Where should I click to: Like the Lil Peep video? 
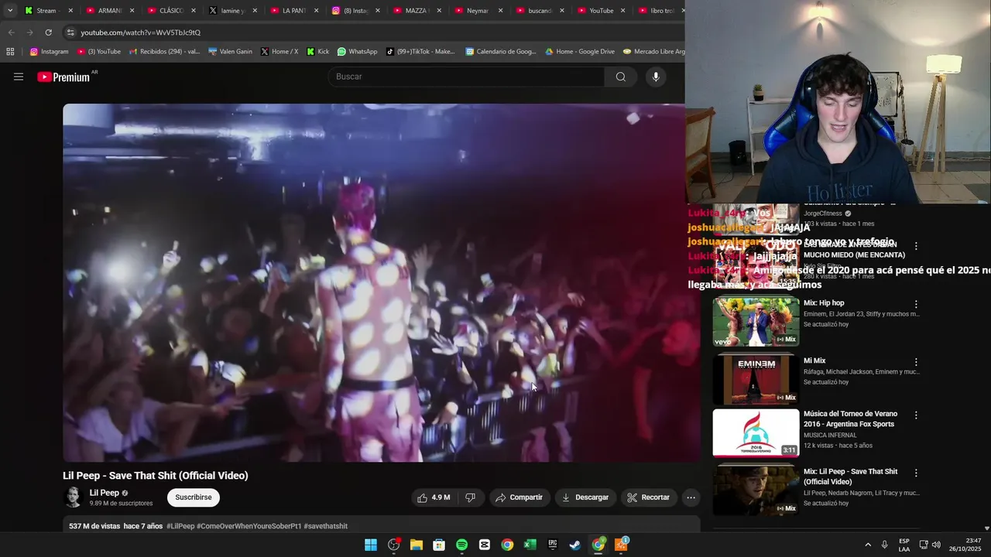(x=434, y=497)
